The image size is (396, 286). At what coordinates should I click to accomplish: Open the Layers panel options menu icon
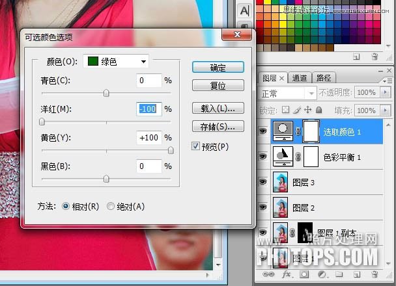coord(388,81)
